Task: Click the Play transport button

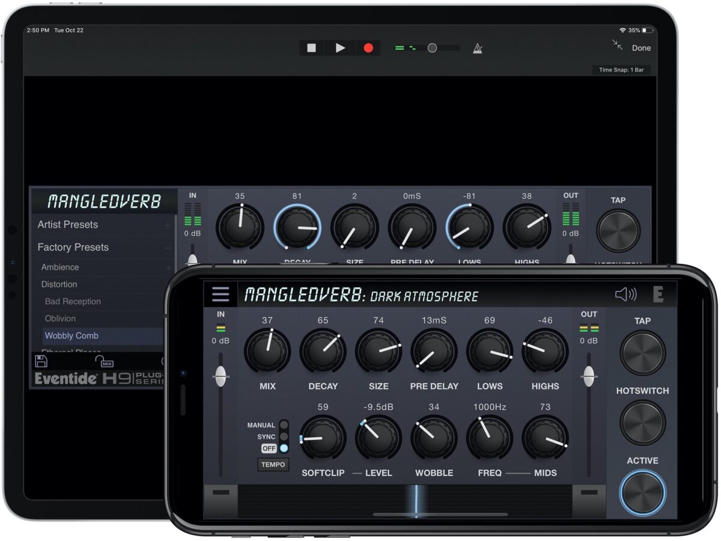Action: click(340, 48)
